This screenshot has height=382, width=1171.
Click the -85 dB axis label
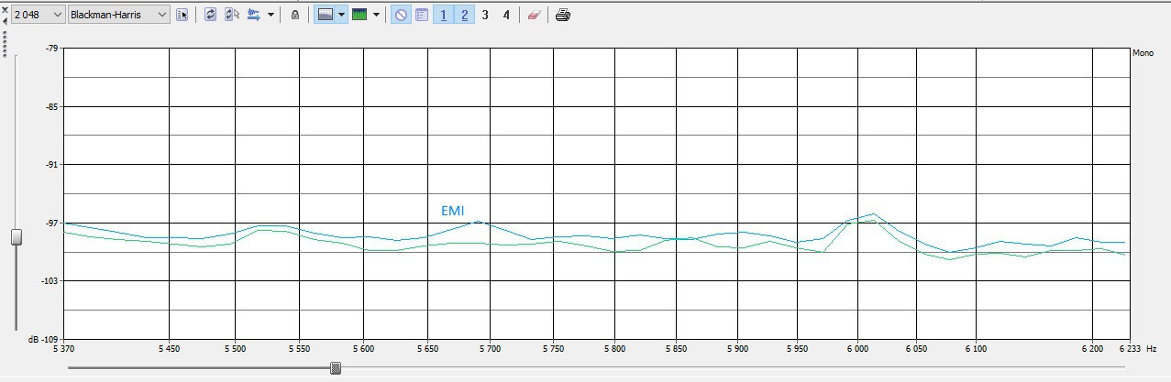51,107
